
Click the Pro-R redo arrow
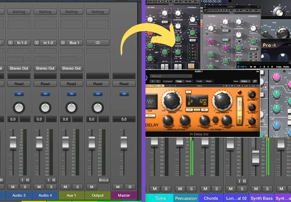(x=255, y=67)
